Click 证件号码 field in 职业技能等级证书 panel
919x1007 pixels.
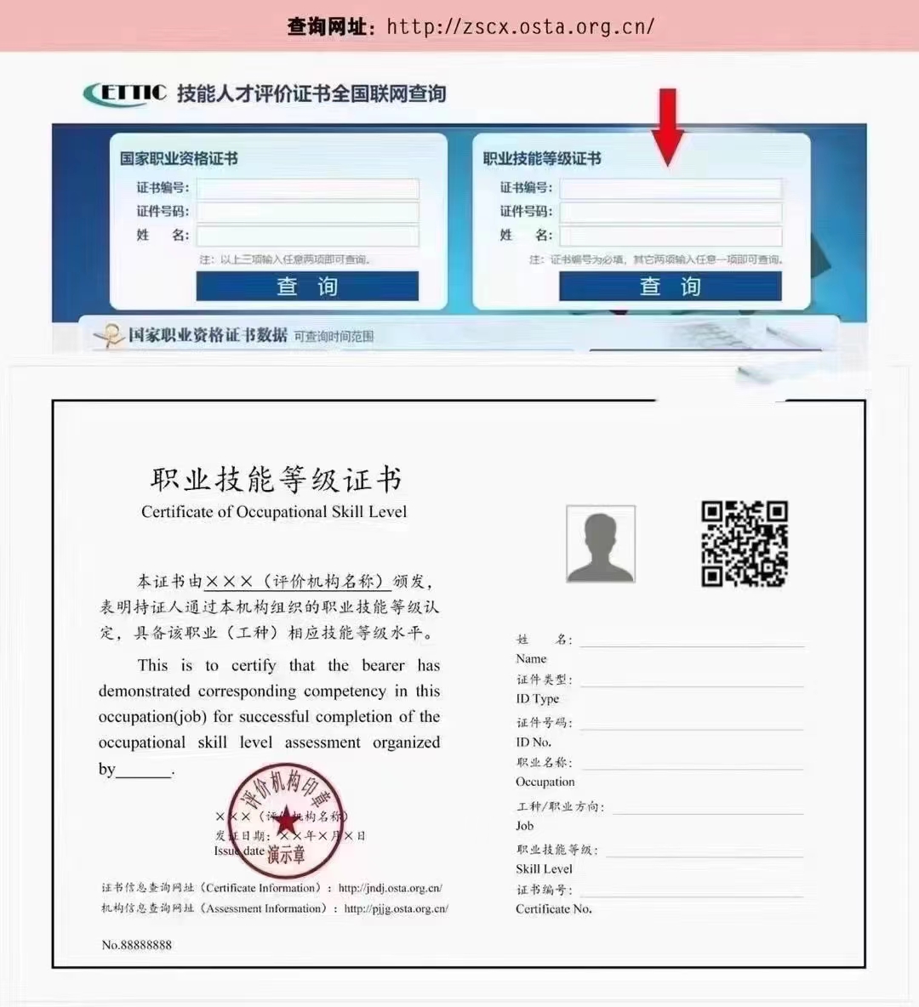click(x=671, y=212)
